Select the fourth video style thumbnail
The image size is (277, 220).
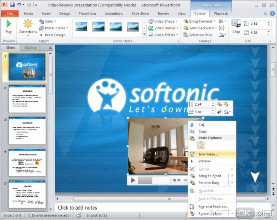pyautogui.click(x=133, y=27)
